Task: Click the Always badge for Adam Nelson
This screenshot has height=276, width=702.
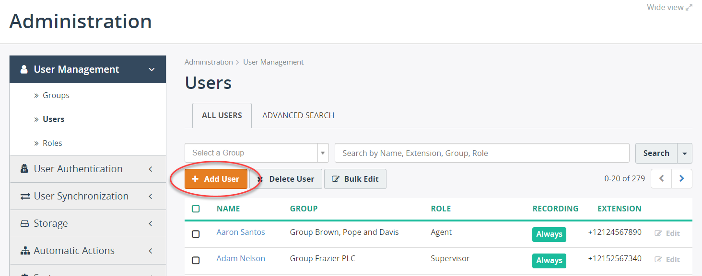Action: [549, 261]
